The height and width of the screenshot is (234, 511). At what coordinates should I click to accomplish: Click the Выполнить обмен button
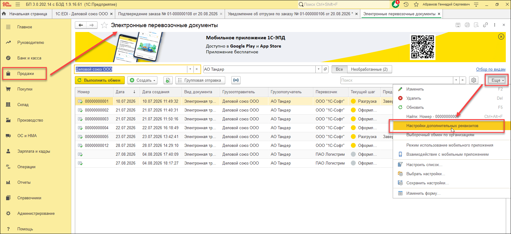[x=100, y=80]
